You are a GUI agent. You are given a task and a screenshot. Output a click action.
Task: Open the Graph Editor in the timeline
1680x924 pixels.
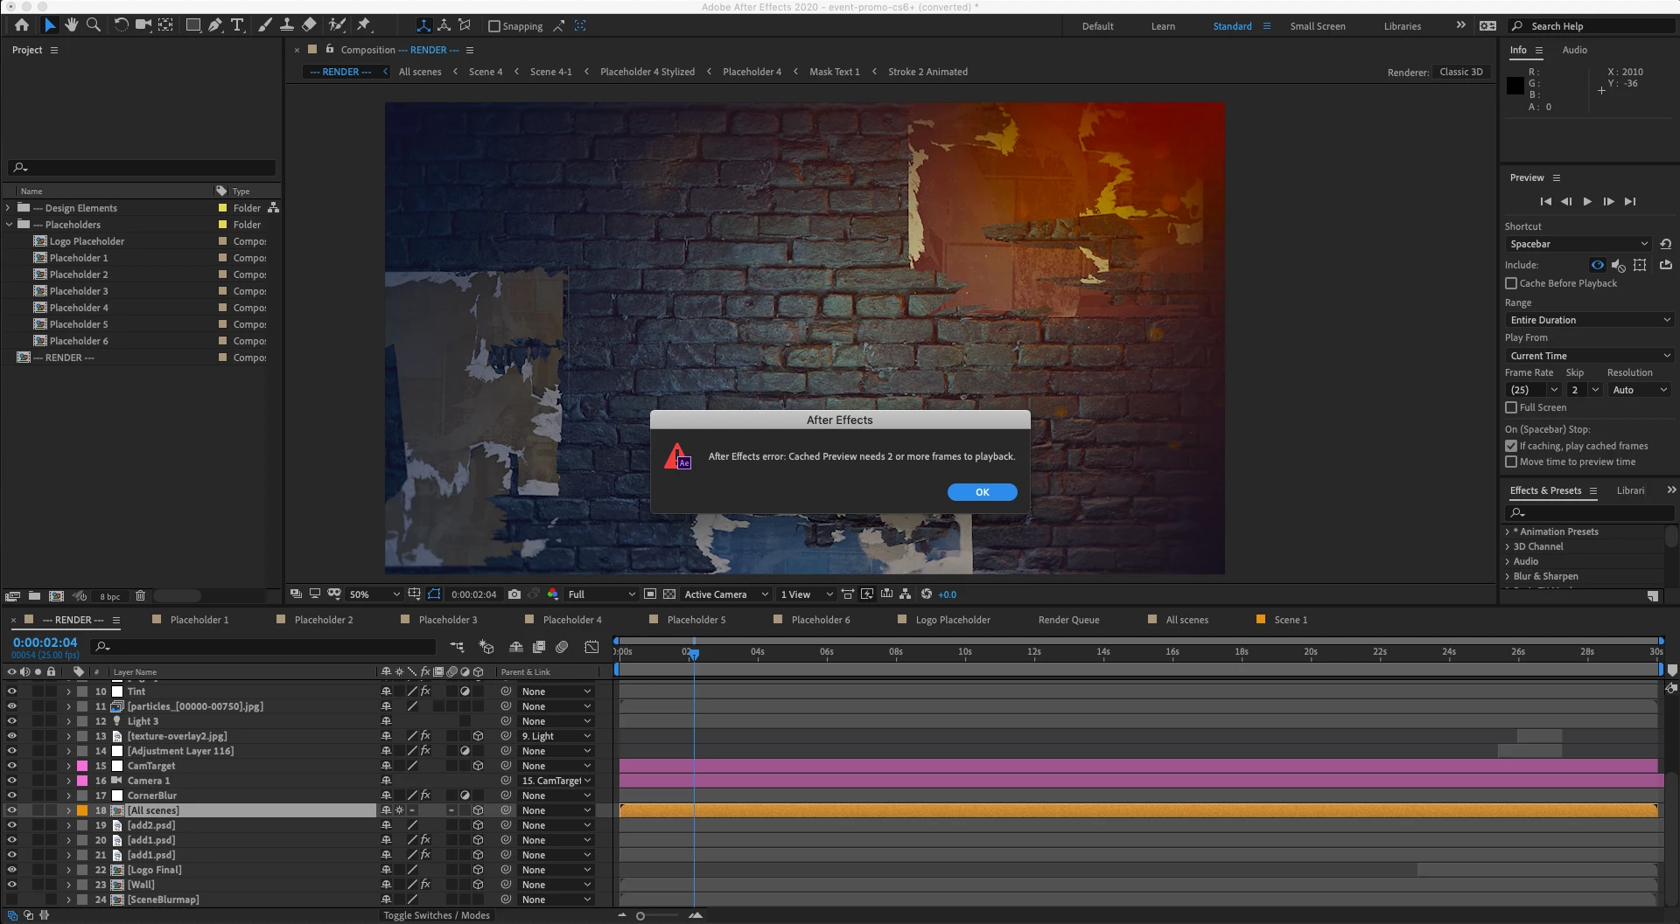[591, 647]
